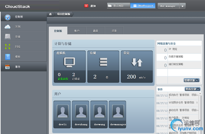Viewport: 205px width, 134px height.
Task: Click the 0 正在运行 VM count
Action: [63, 77]
